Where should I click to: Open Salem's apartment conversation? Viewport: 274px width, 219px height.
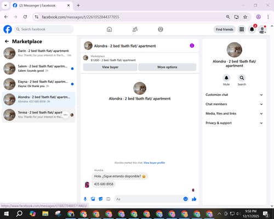(38, 68)
